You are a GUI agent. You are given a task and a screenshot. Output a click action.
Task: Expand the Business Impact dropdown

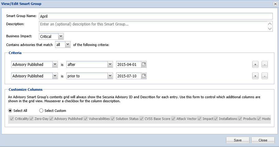pyautogui.click(x=61, y=36)
